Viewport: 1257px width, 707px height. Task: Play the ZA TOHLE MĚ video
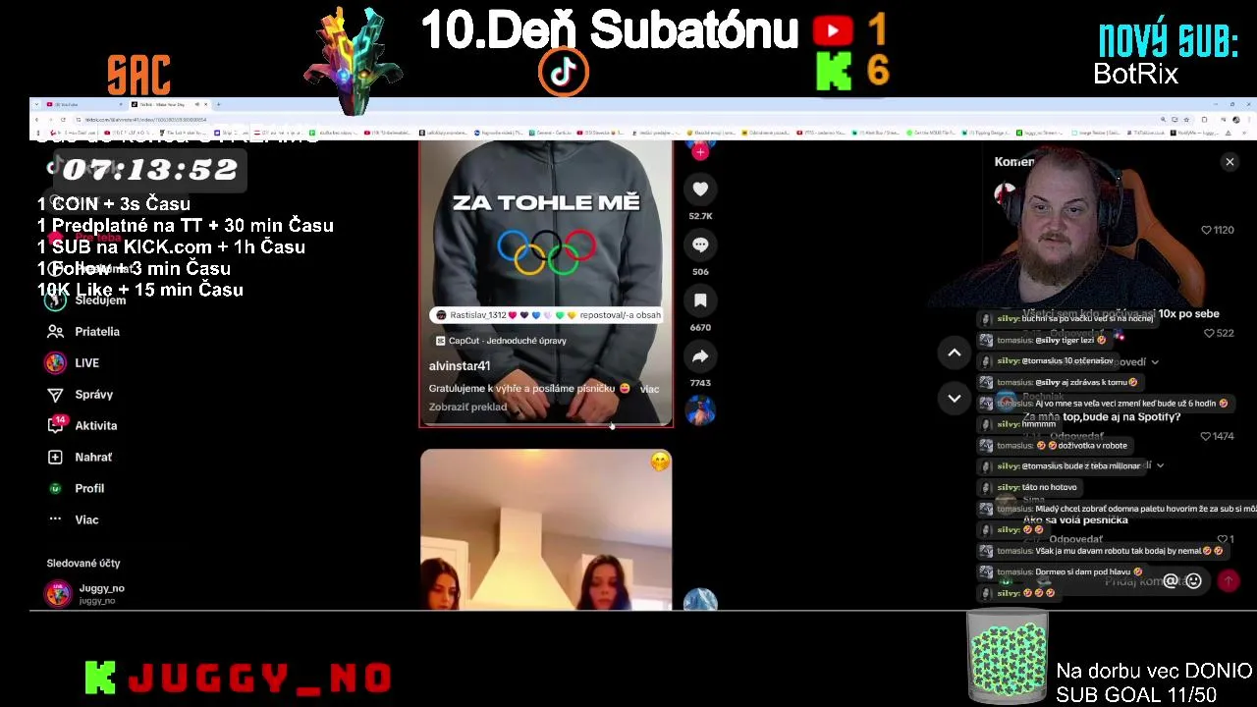coord(546,283)
